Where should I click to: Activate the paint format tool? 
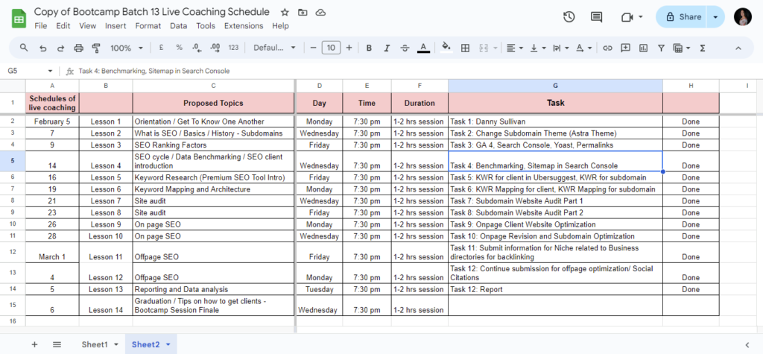tap(96, 48)
